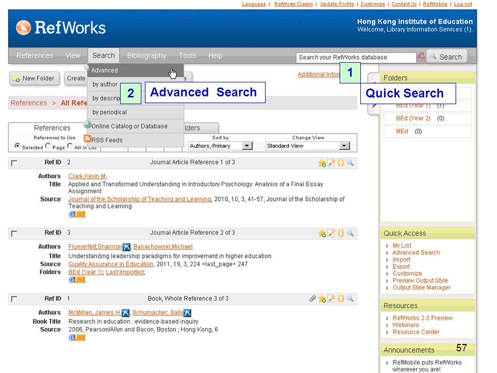The height and width of the screenshot is (373, 497).
Task: Choose 'by periodical' in Search menu
Action: click(x=136, y=112)
